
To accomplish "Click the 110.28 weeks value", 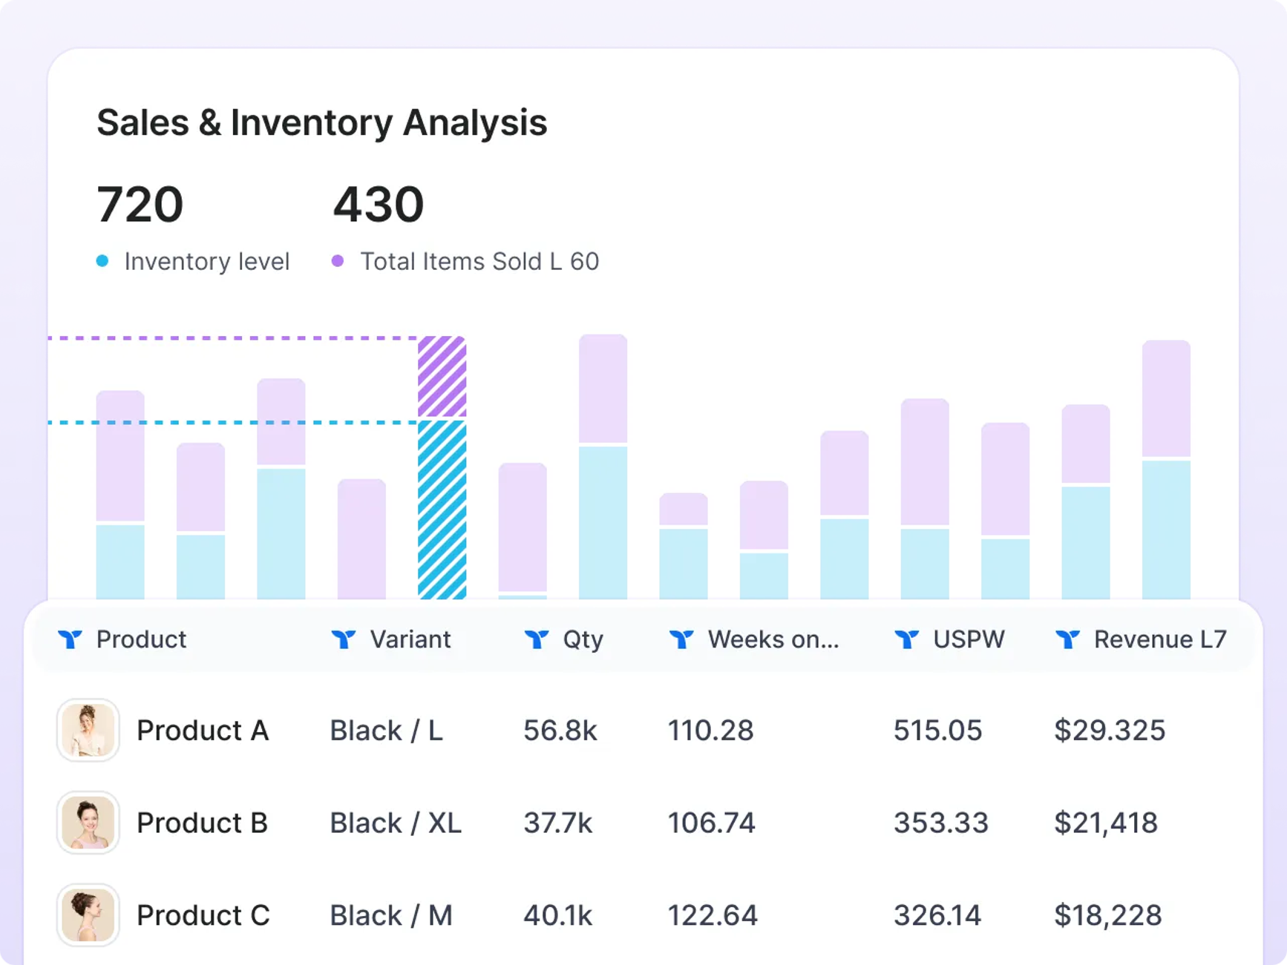I will (x=711, y=731).
